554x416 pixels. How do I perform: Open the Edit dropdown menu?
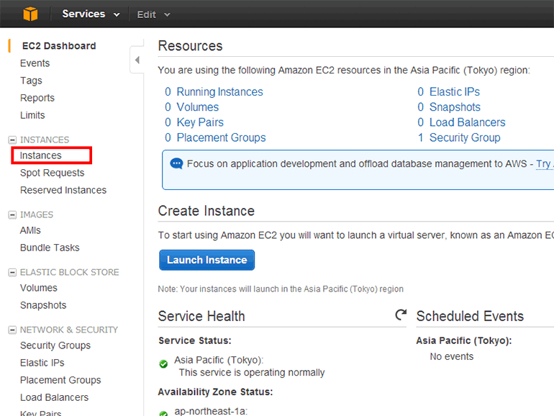[x=153, y=14]
